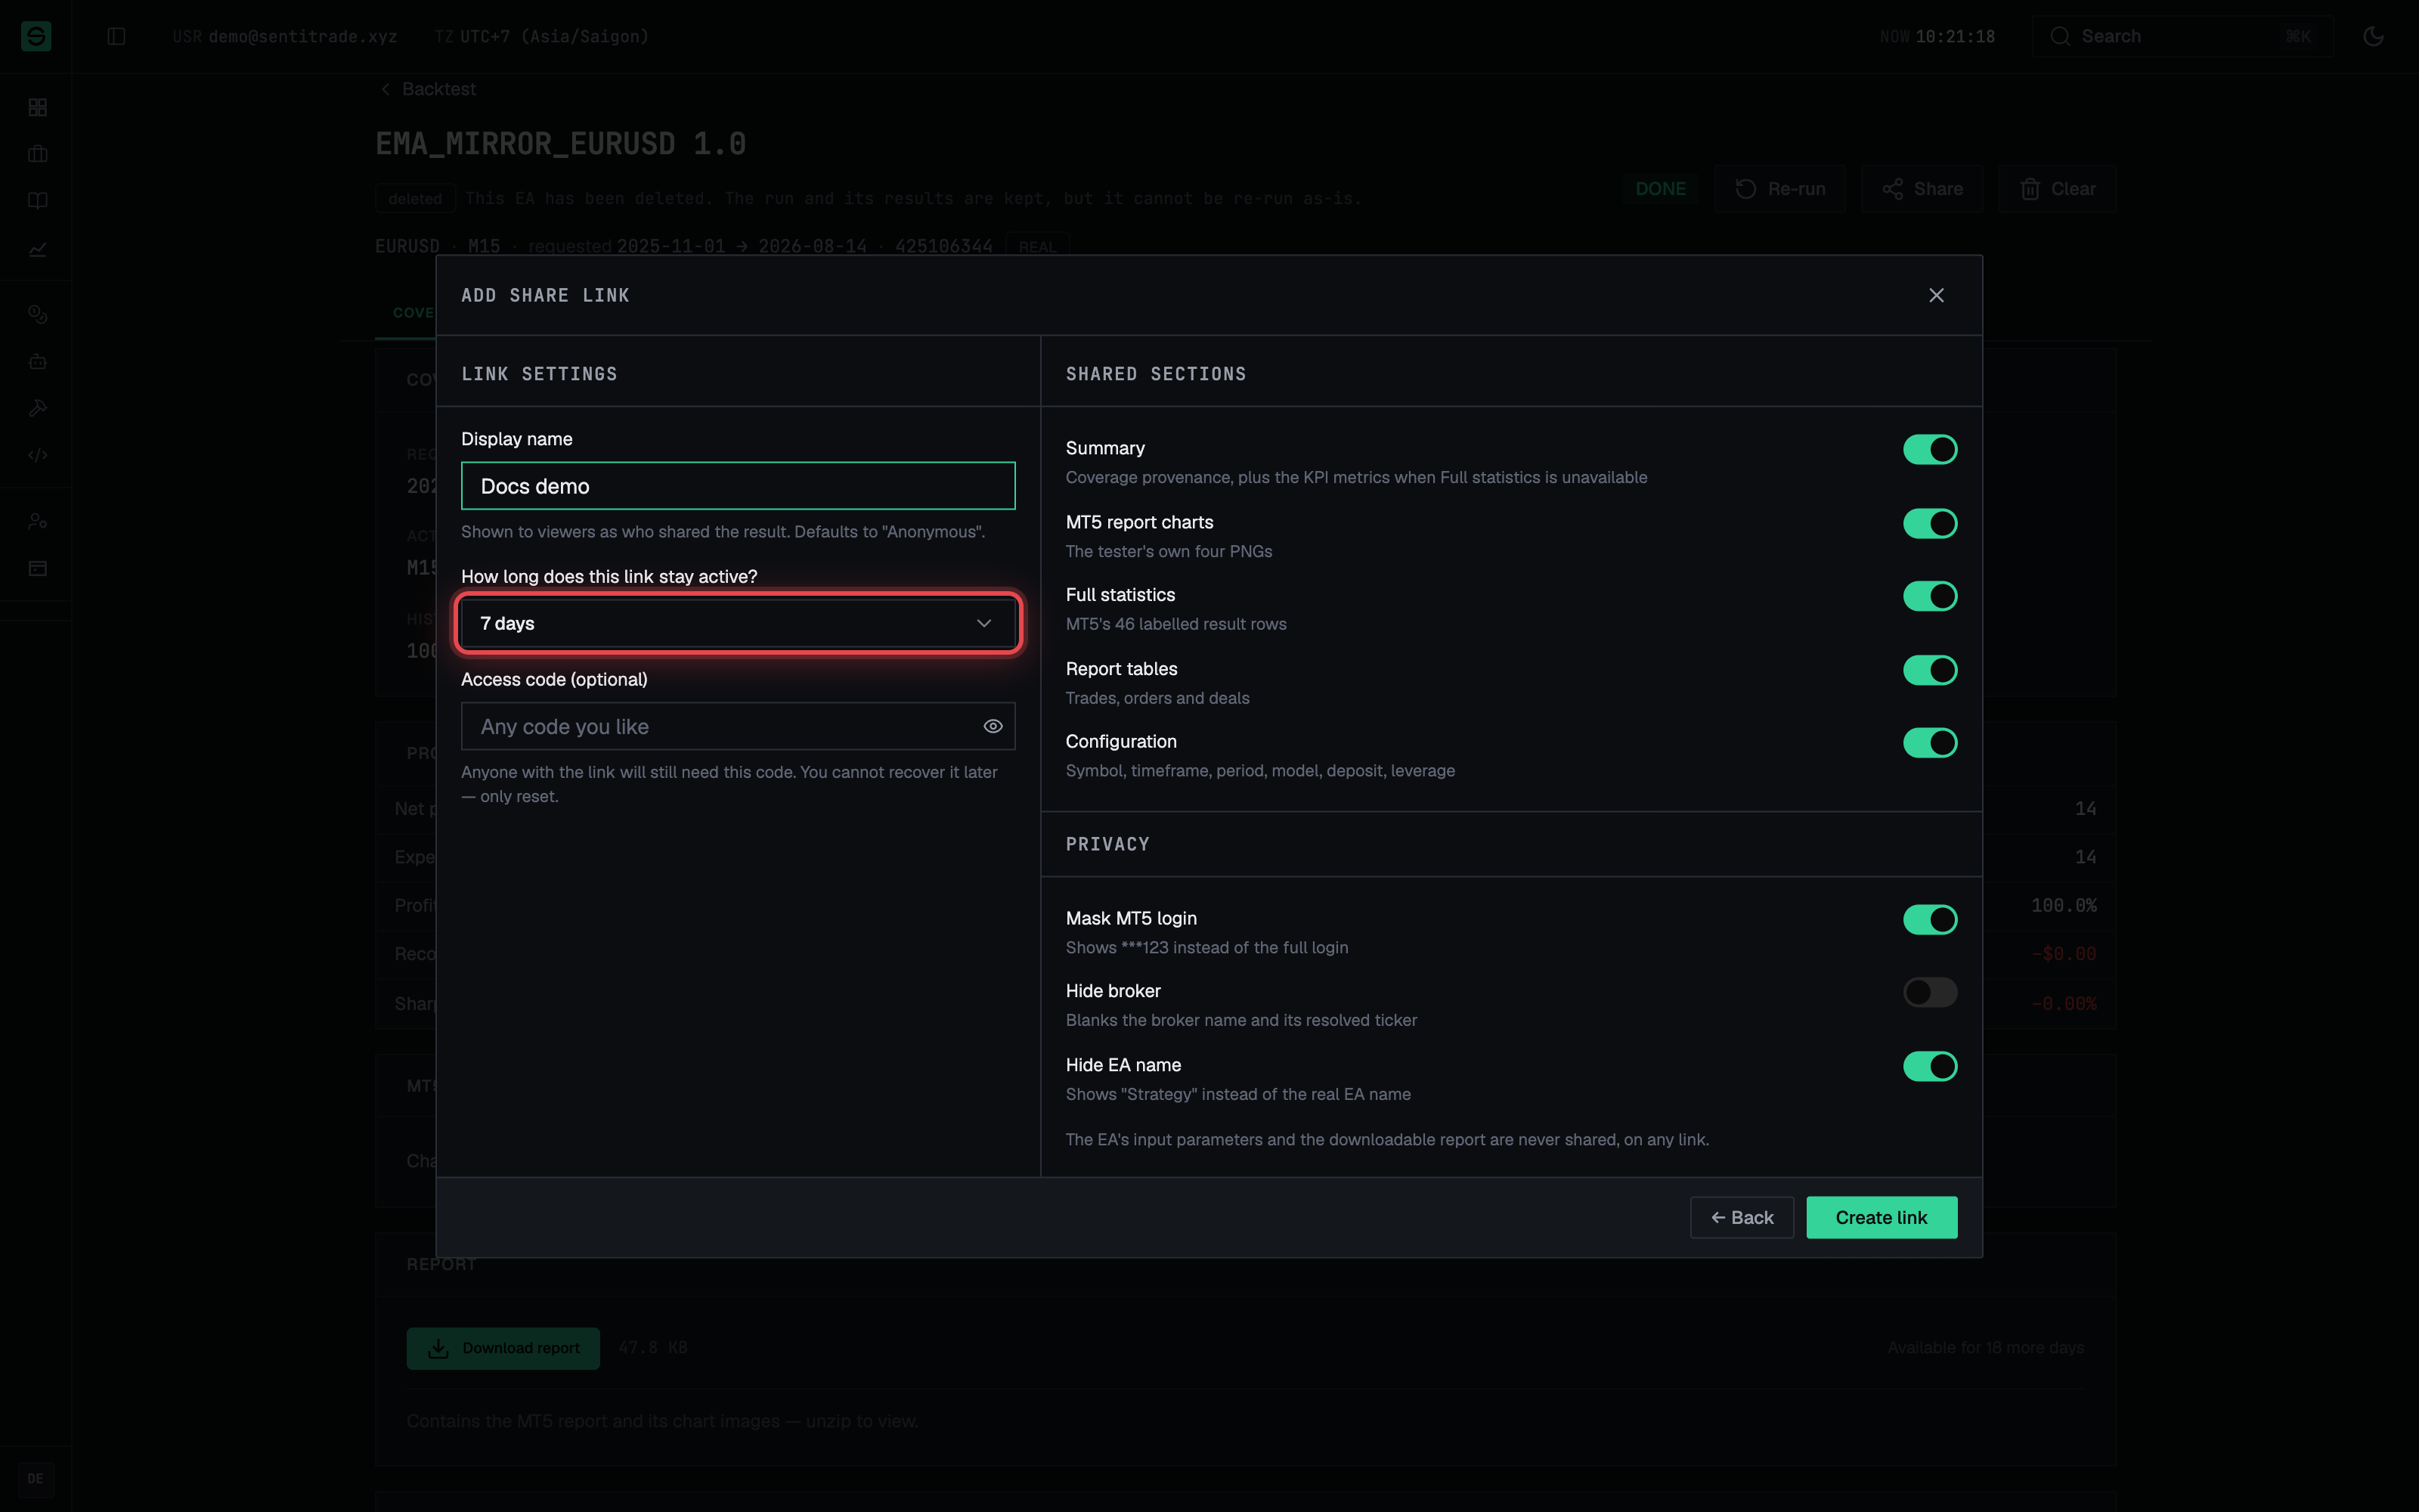The image size is (2419, 1512).
Task: Open the user settings icon in the sidebar
Action: (x=38, y=521)
